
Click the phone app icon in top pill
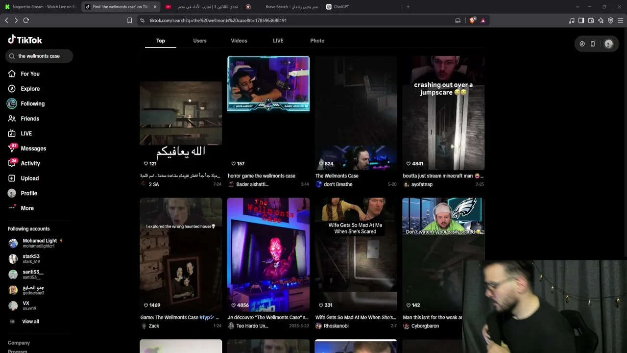593,44
